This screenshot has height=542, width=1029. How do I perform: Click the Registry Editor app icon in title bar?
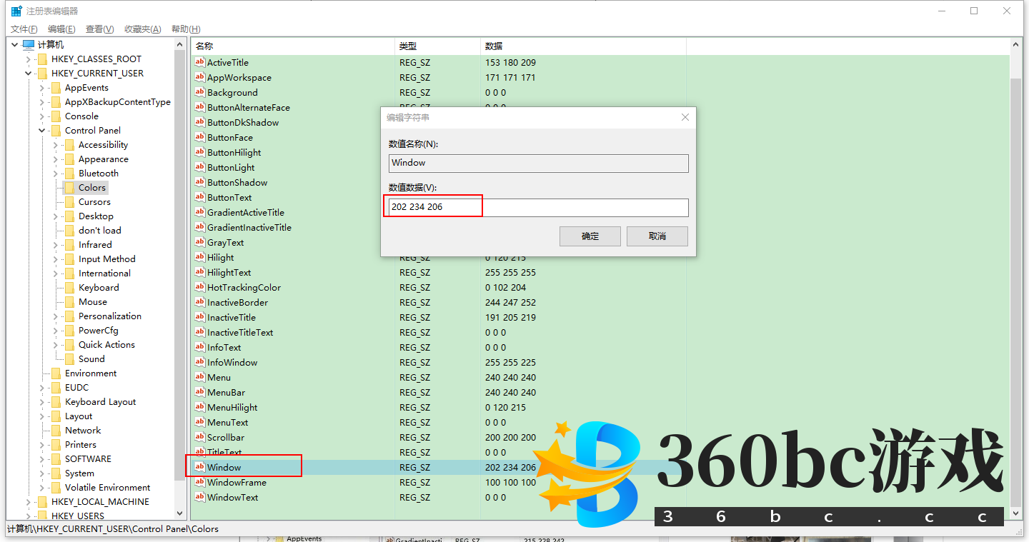click(x=16, y=11)
